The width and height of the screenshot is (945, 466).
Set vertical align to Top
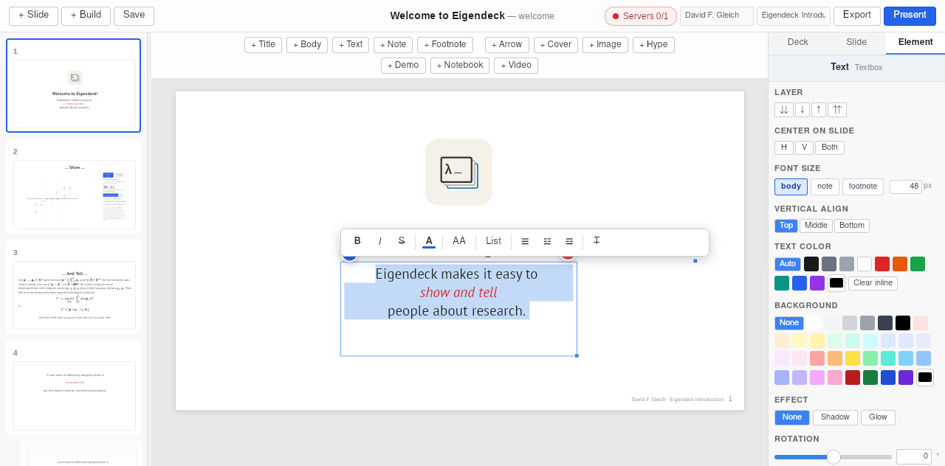click(786, 226)
